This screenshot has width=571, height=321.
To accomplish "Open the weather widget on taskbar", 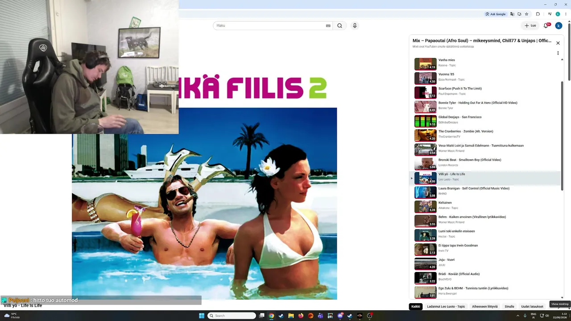I will [12, 316].
